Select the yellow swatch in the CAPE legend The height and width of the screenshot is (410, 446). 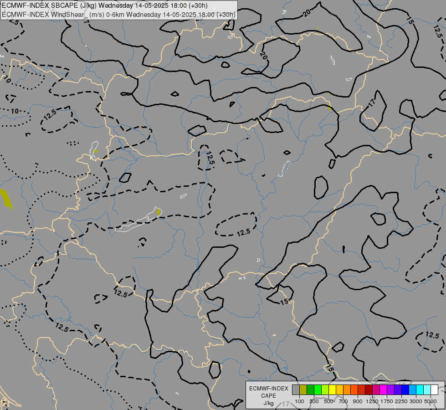pyautogui.click(x=332, y=389)
